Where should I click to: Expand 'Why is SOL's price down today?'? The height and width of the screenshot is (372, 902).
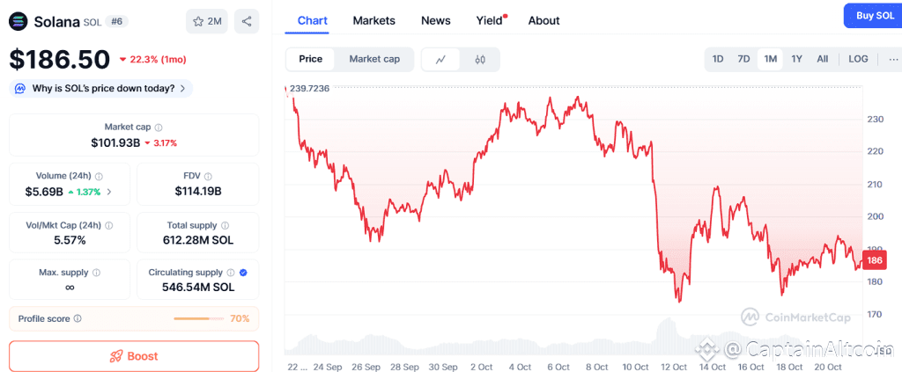pyautogui.click(x=101, y=88)
